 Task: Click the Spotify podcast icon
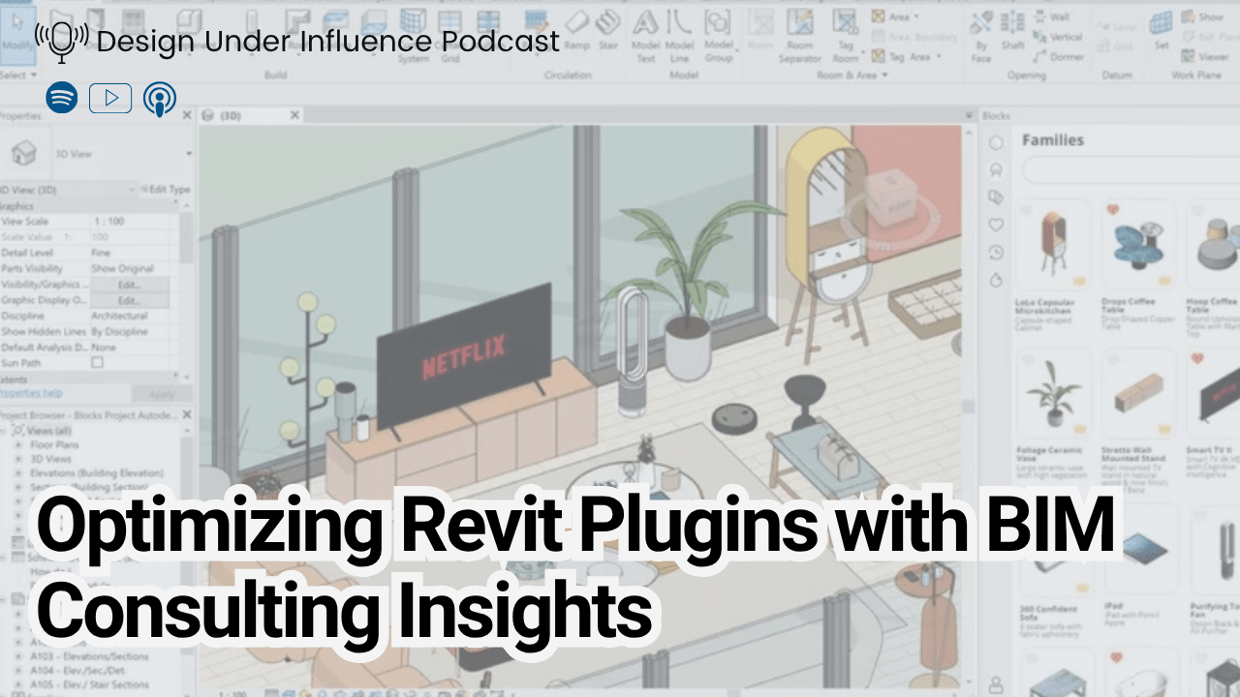[62, 98]
